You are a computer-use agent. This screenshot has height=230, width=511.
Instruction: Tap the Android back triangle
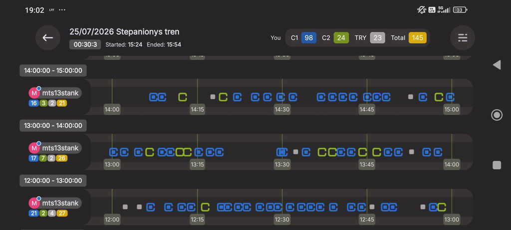(497, 65)
